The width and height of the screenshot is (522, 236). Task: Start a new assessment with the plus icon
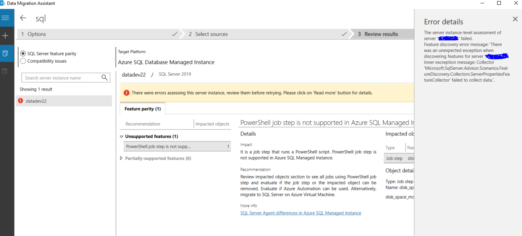point(5,35)
